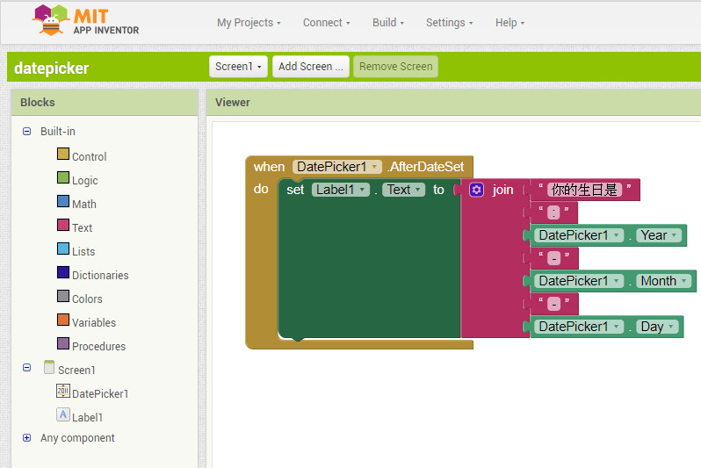Select Math in the Built-in drawer
Screen dimensions: 701x468
[x=84, y=205]
